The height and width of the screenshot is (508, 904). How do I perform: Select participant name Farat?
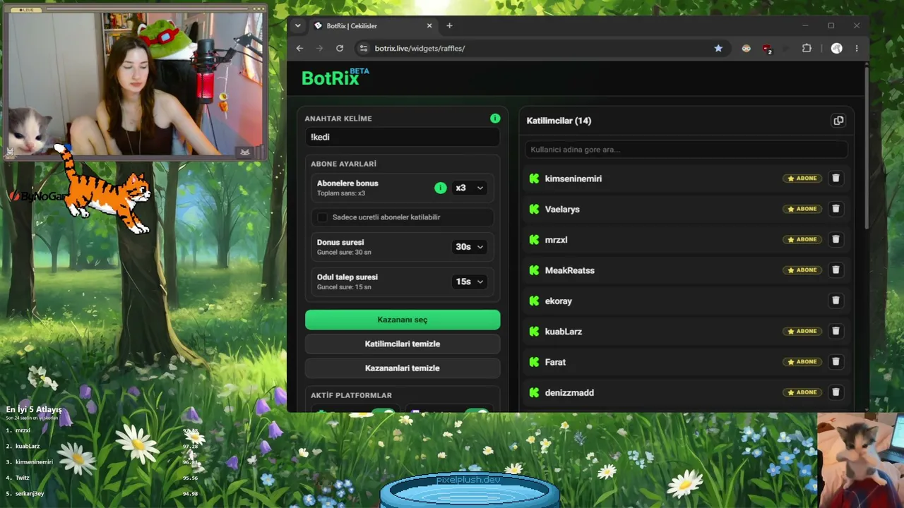[x=555, y=362]
